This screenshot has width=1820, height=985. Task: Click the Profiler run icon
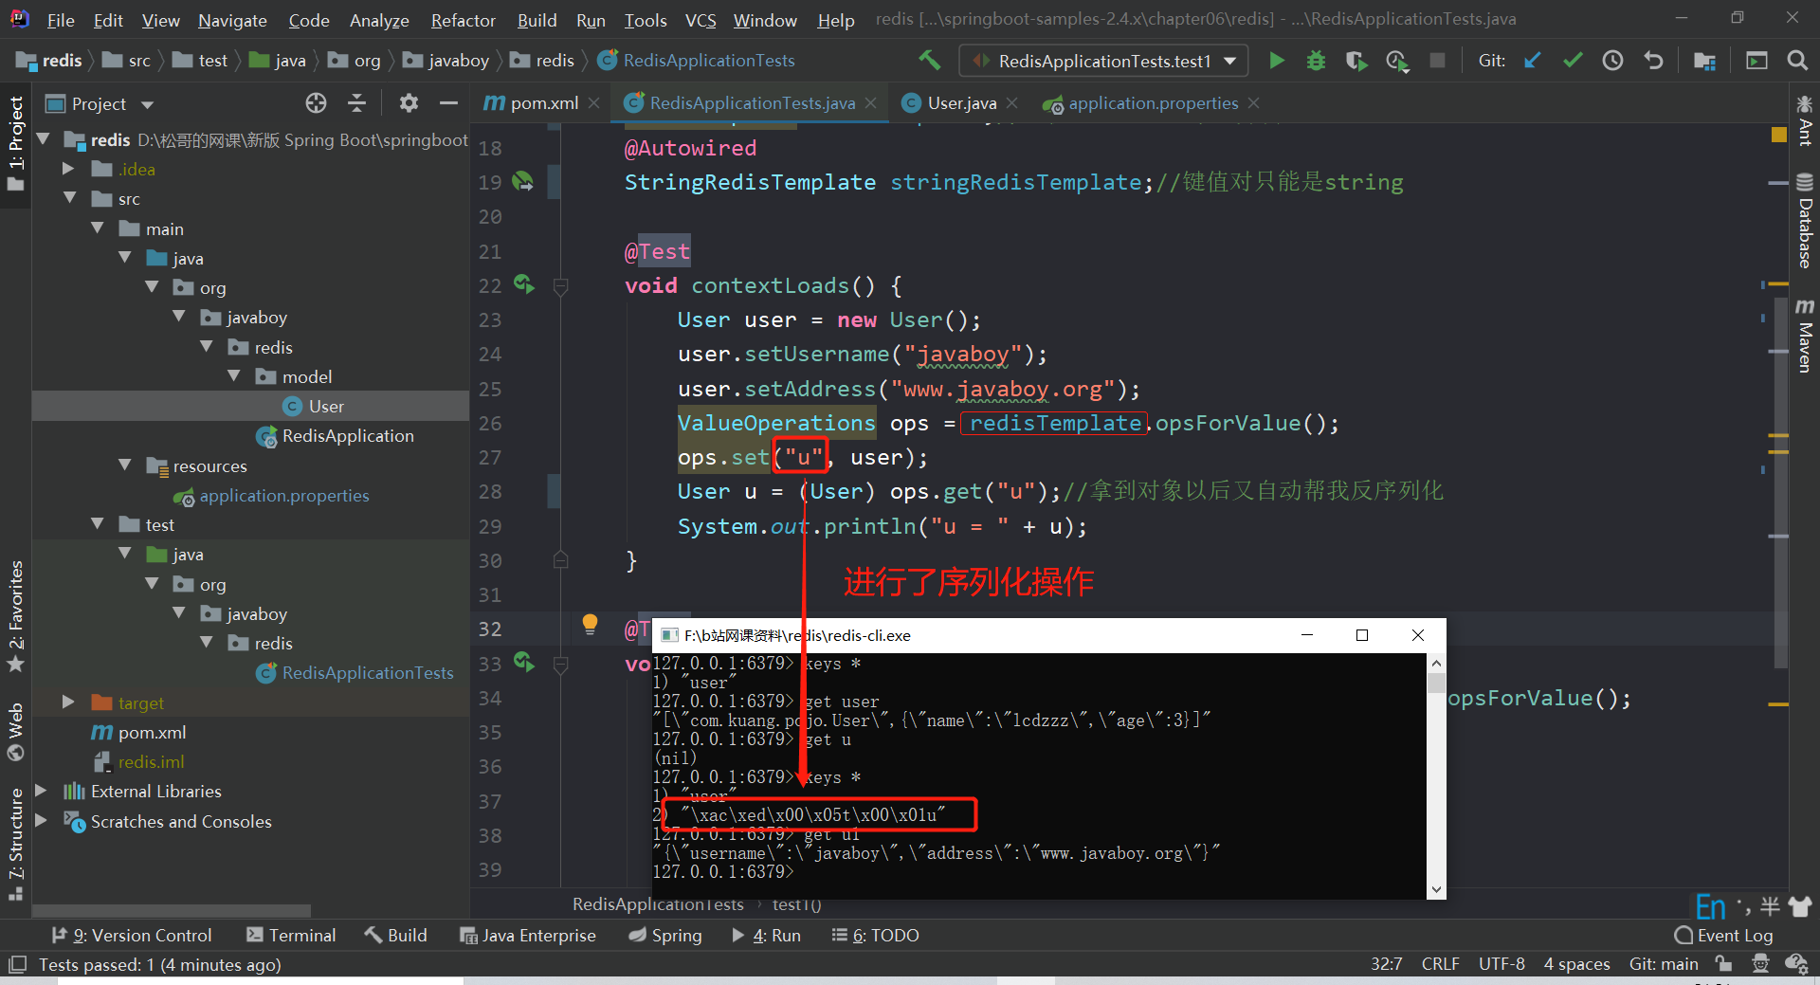1397,61
